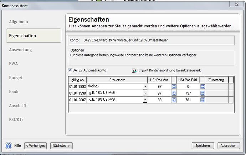Click the Zusatzang. column header

pyautogui.click(x=216, y=80)
